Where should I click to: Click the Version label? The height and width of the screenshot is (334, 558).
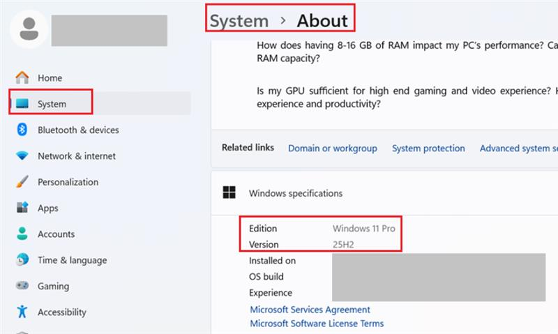tap(264, 244)
